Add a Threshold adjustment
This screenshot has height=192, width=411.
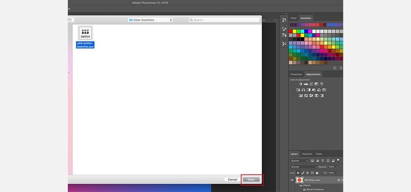tap(311, 96)
